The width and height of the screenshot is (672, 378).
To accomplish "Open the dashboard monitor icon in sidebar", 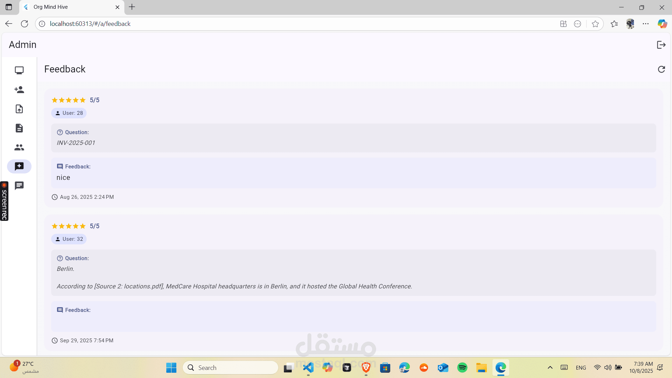I will coord(19,70).
